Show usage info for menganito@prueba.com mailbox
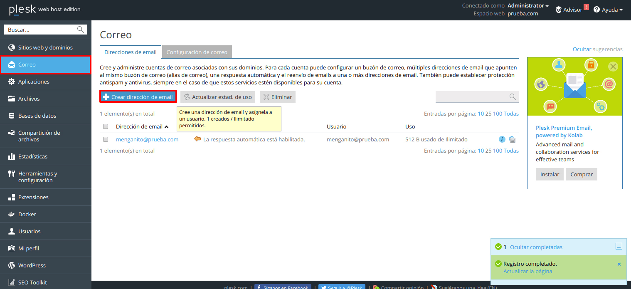The width and height of the screenshot is (631, 289). [502, 139]
